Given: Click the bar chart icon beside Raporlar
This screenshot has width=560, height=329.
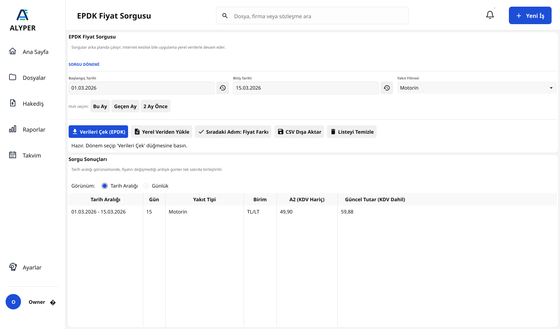Looking at the screenshot, I should click(x=13, y=129).
